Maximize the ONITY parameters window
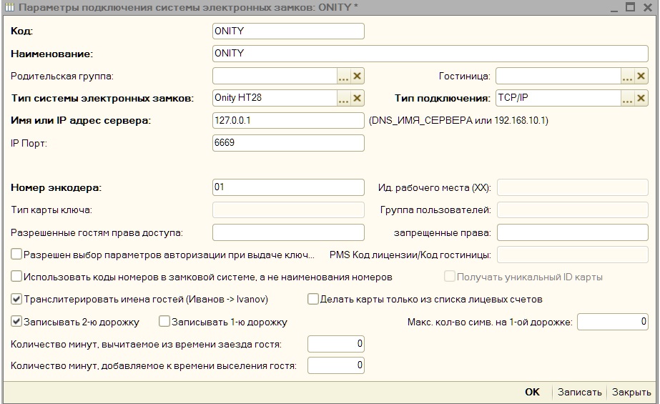Image resolution: width=660 pixels, height=404 pixels. coord(630,7)
